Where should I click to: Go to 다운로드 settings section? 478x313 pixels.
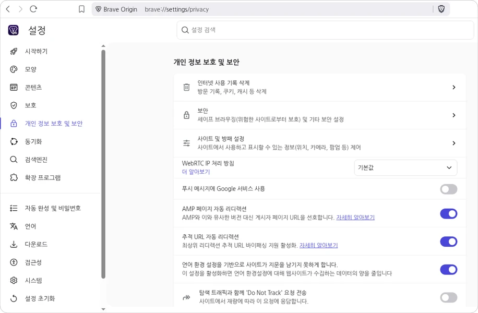click(x=36, y=244)
